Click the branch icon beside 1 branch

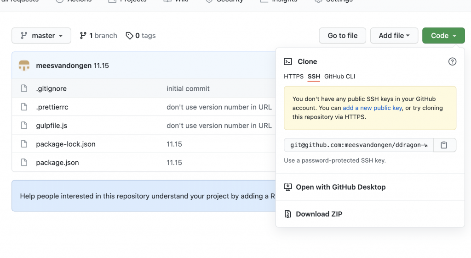(x=83, y=36)
